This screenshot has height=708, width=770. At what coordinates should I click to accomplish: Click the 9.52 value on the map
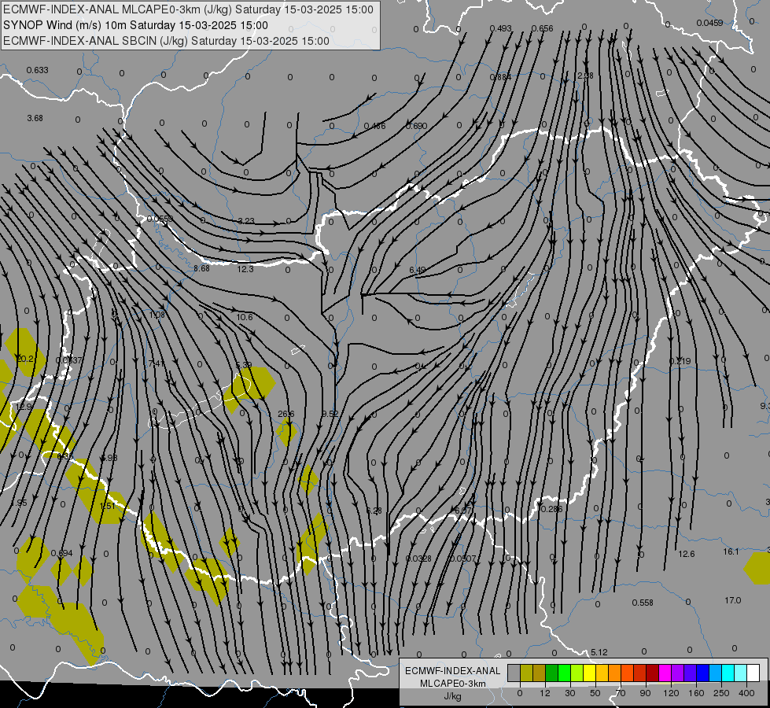[x=330, y=415]
